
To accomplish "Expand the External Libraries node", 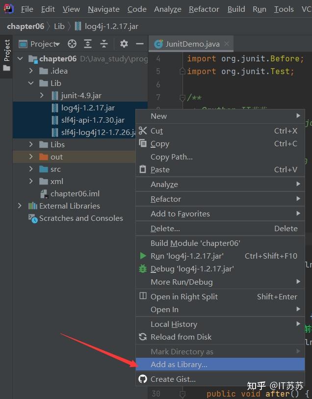I will [20, 206].
